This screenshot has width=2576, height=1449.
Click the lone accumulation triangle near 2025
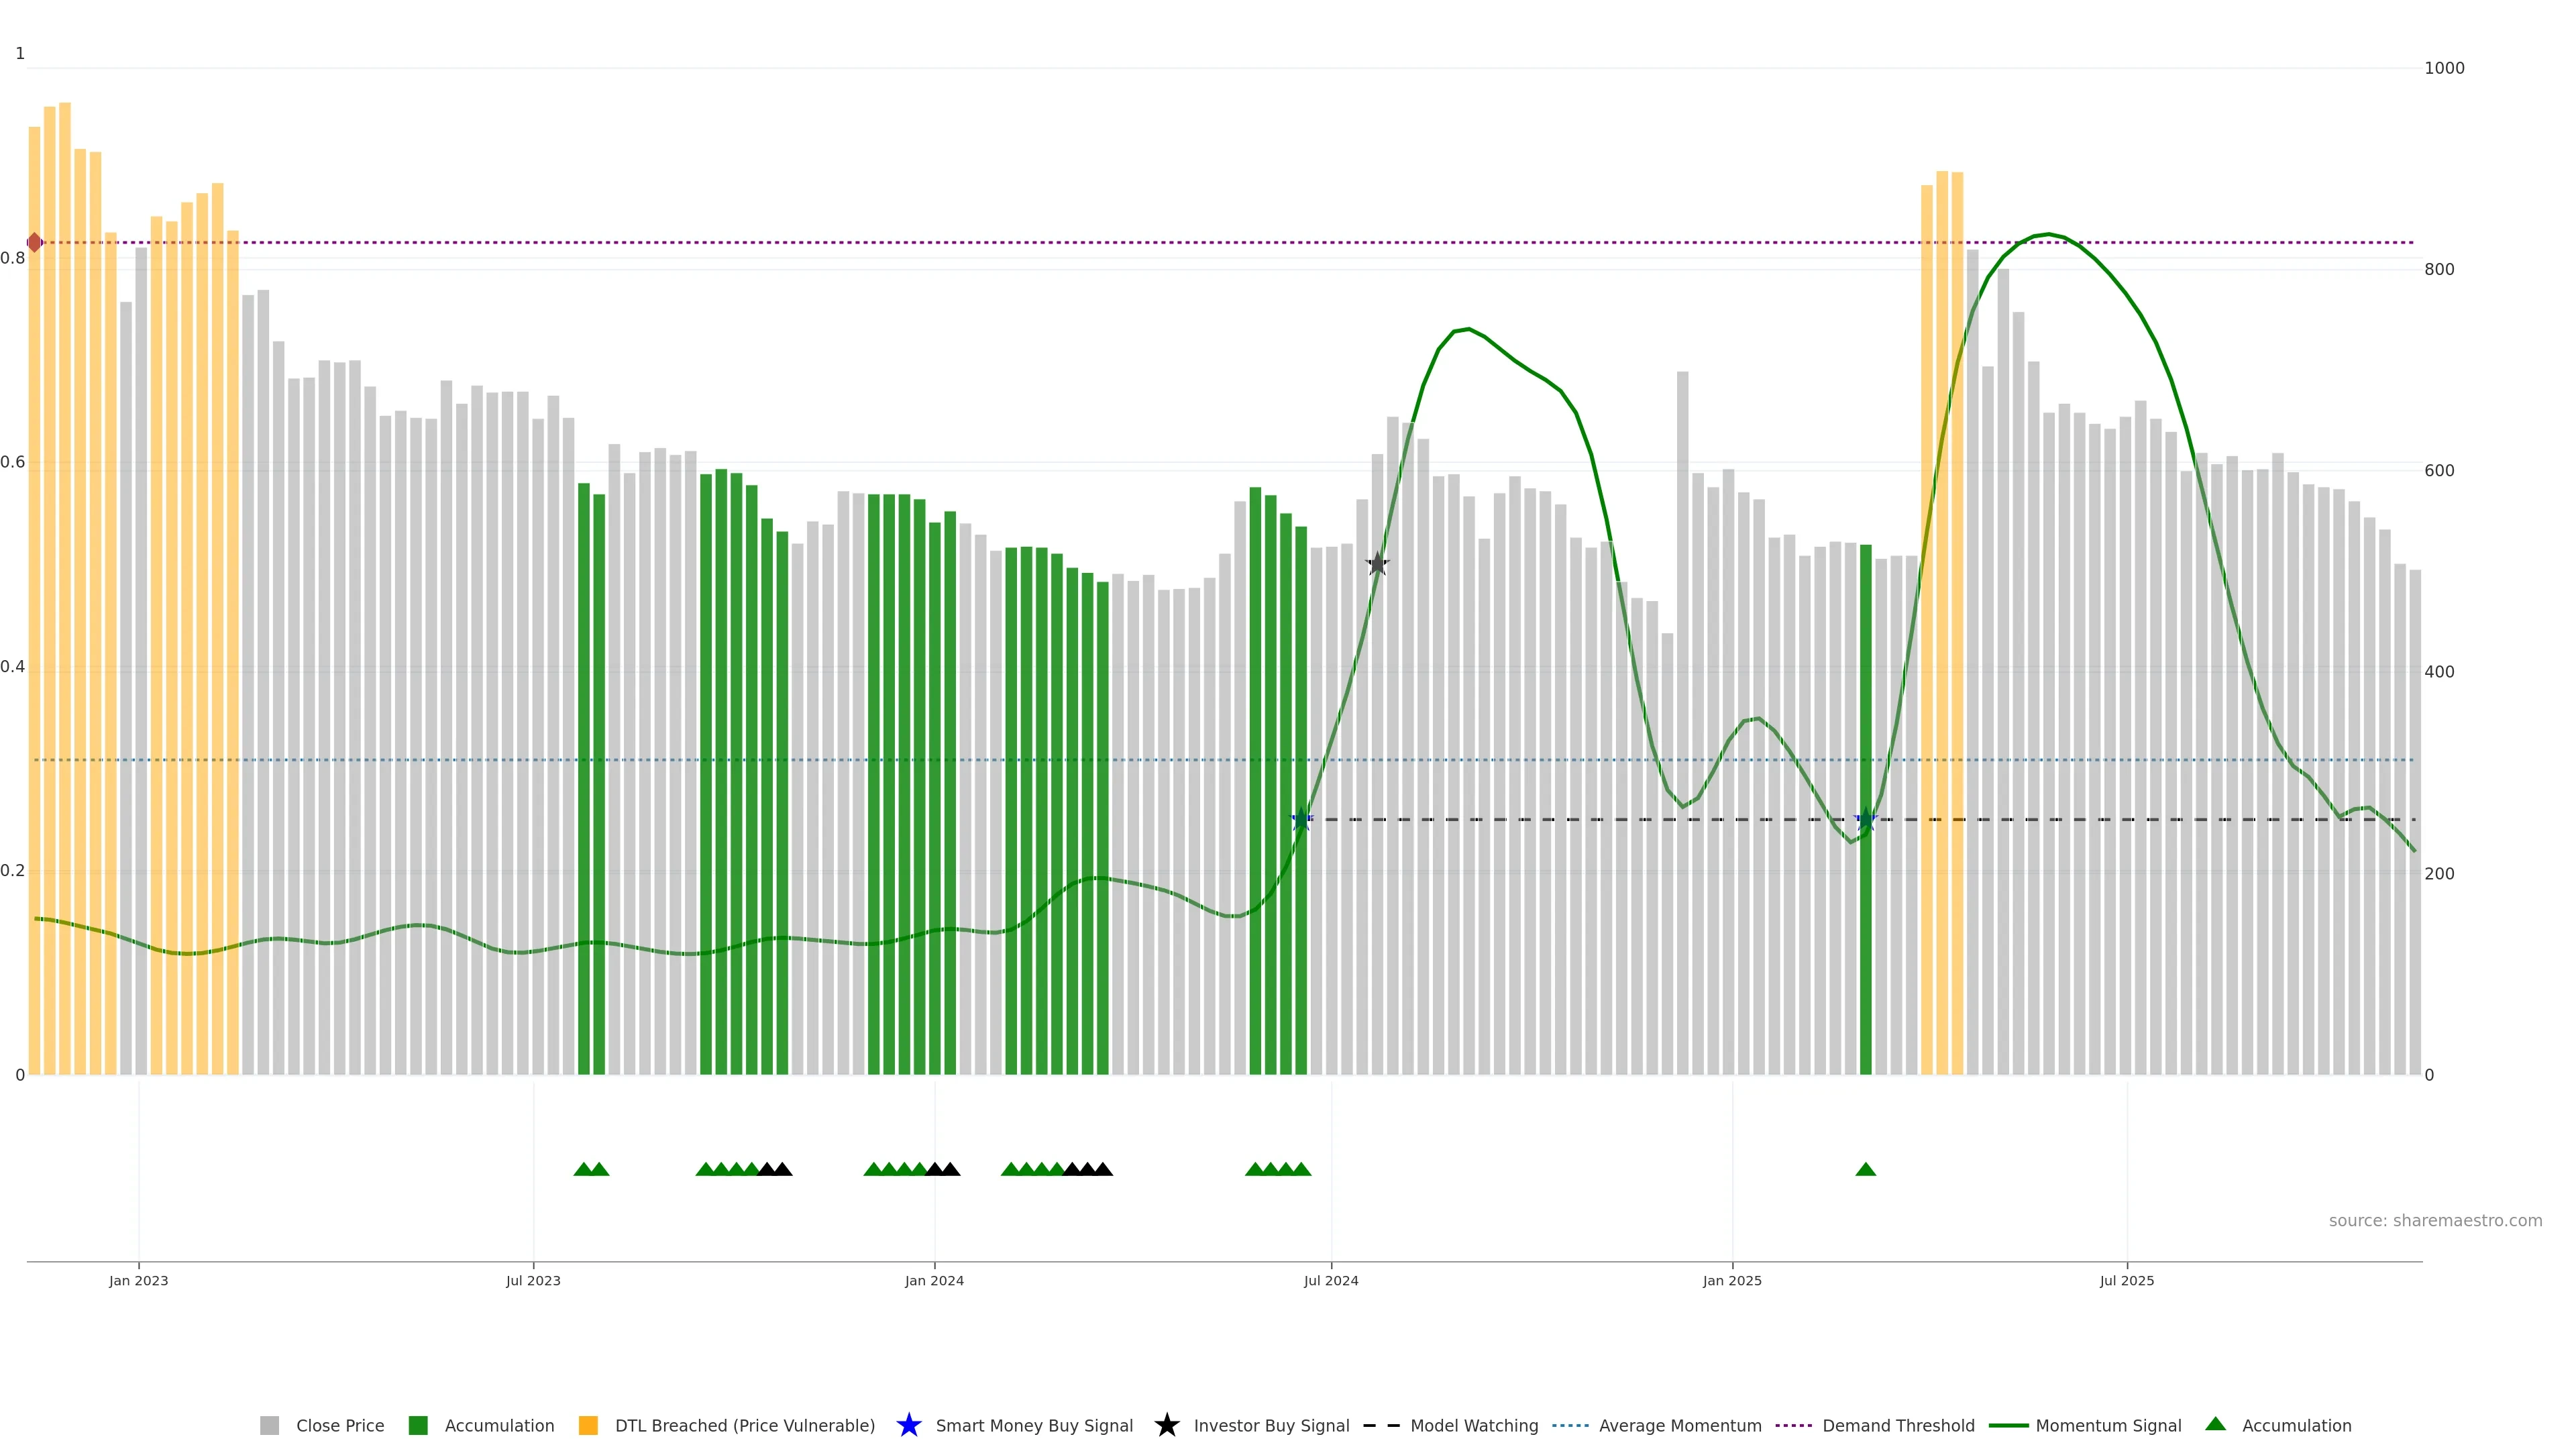click(1865, 1169)
